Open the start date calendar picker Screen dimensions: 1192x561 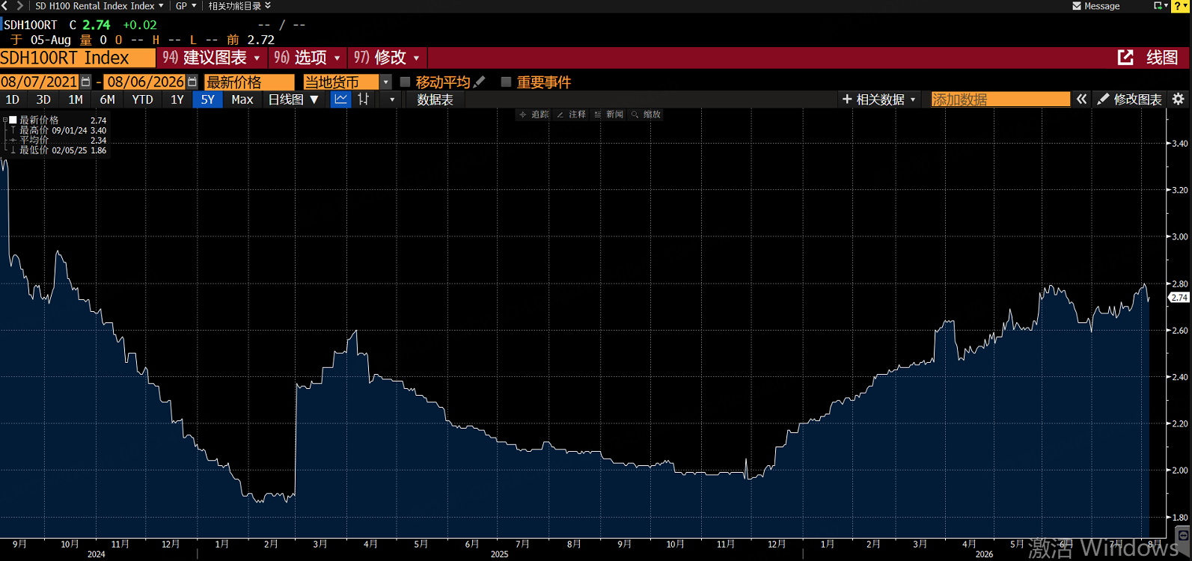[x=85, y=82]
